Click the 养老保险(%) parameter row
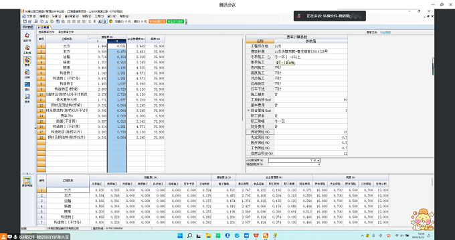This screenshot has height=240, width=455. point(297,132)
